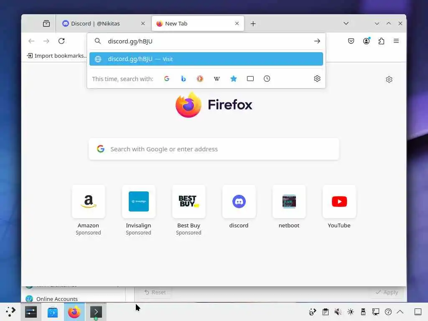This screenshot has width=428, height=321.
Task: Search this time with Wikipedia
Action: (217, 79)
